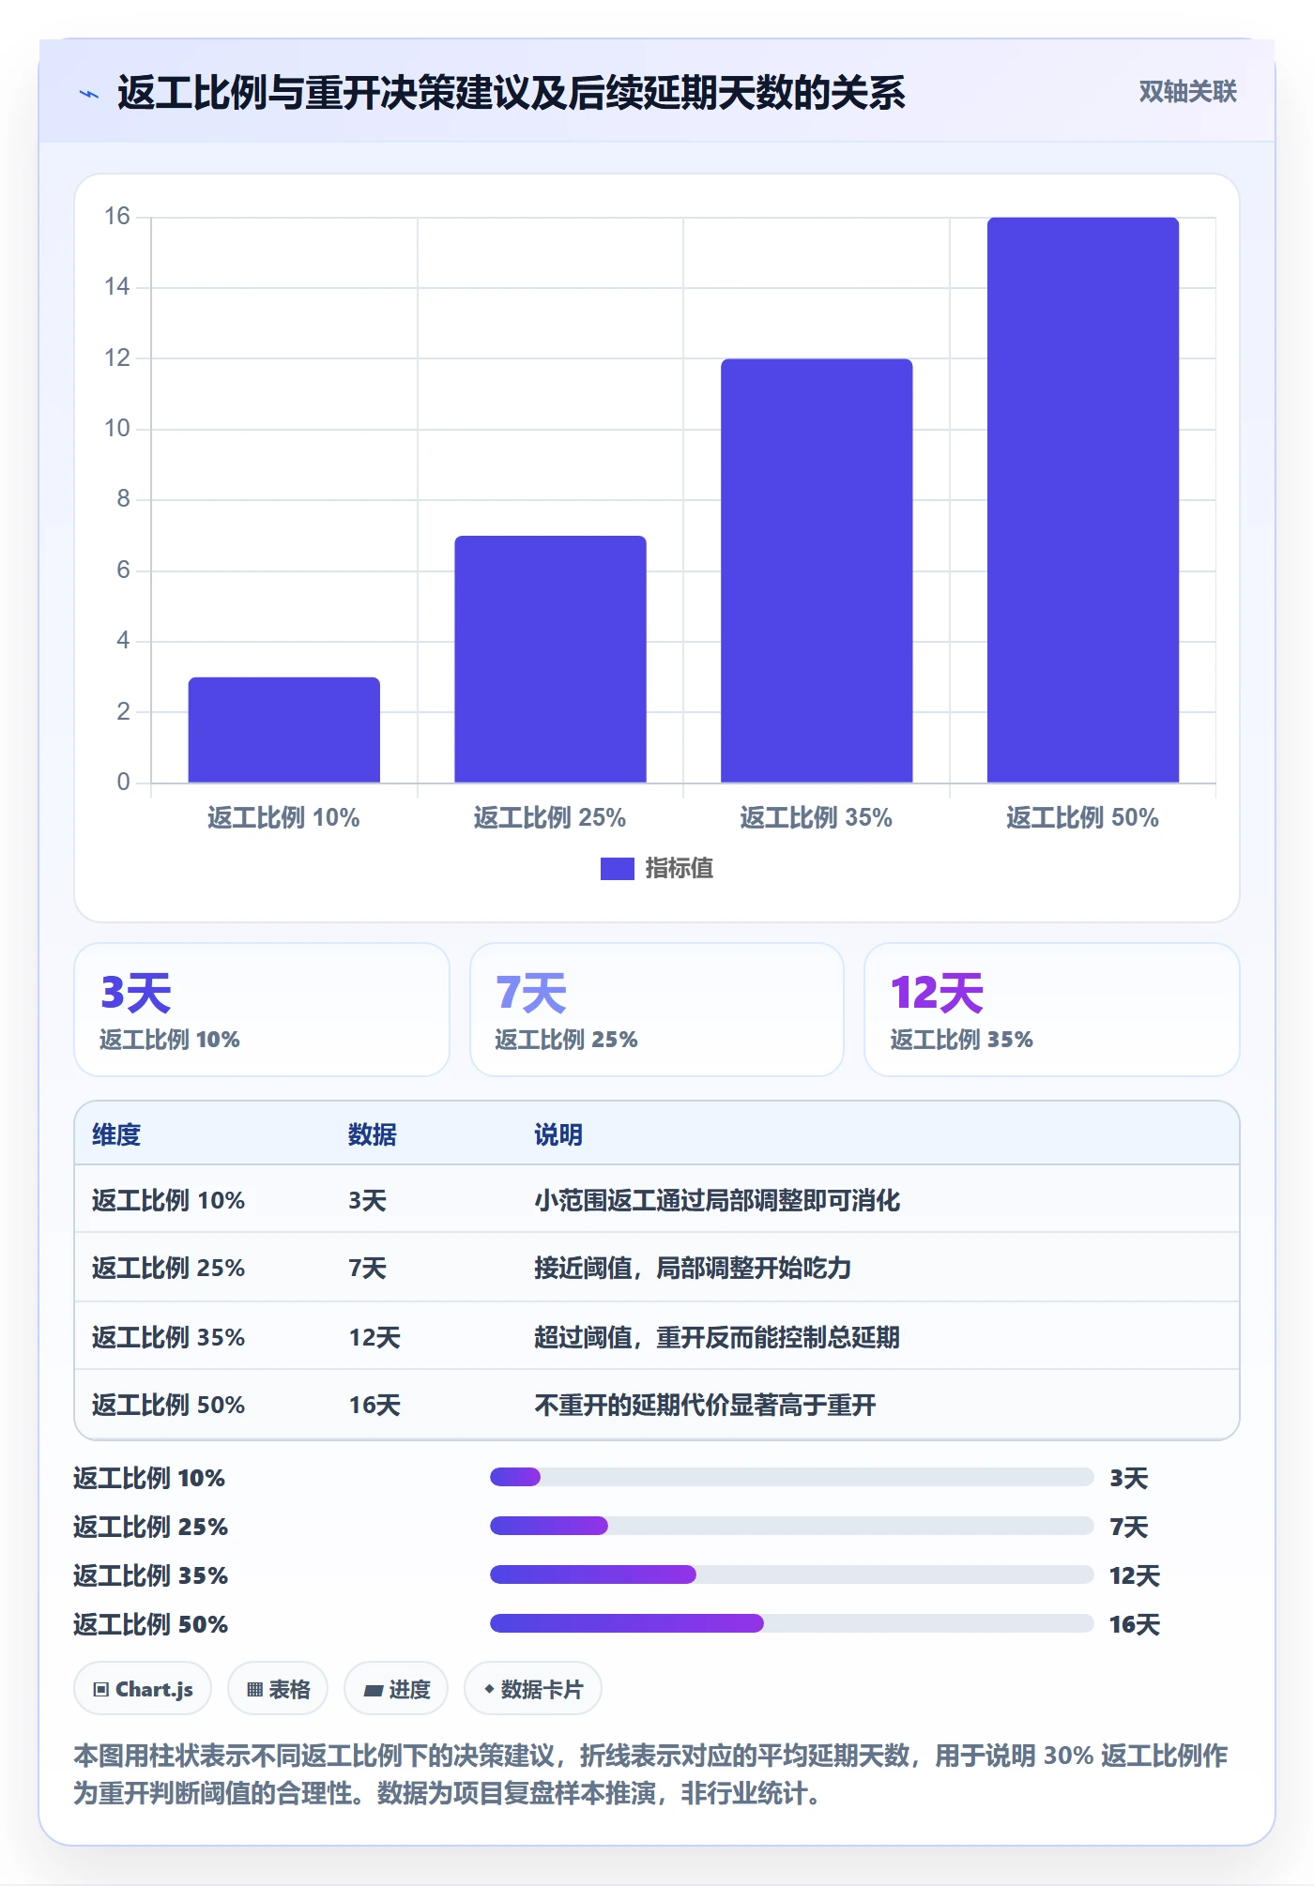This screenshot has width=1314, height=1886.
Task: Click the lightning icon beside the title
Action: coord(89,94)
